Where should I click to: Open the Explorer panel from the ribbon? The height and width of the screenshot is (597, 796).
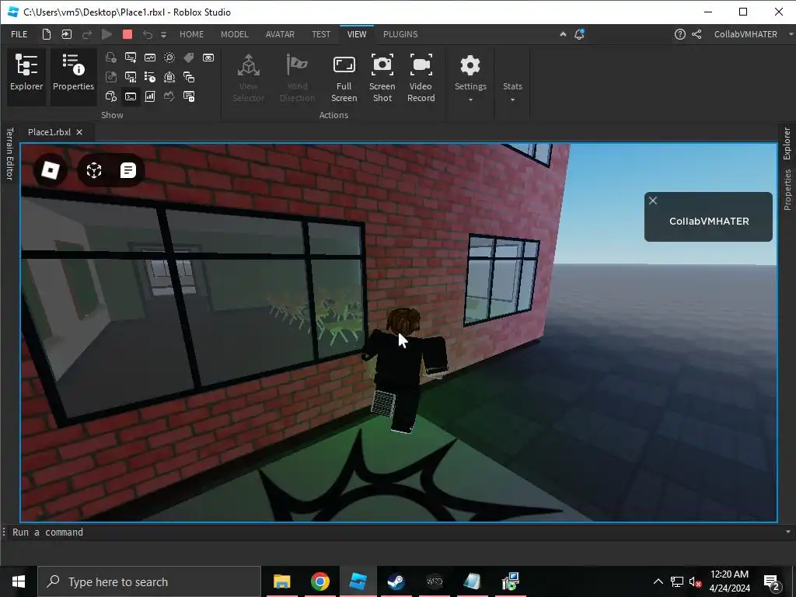coord(26,77)
